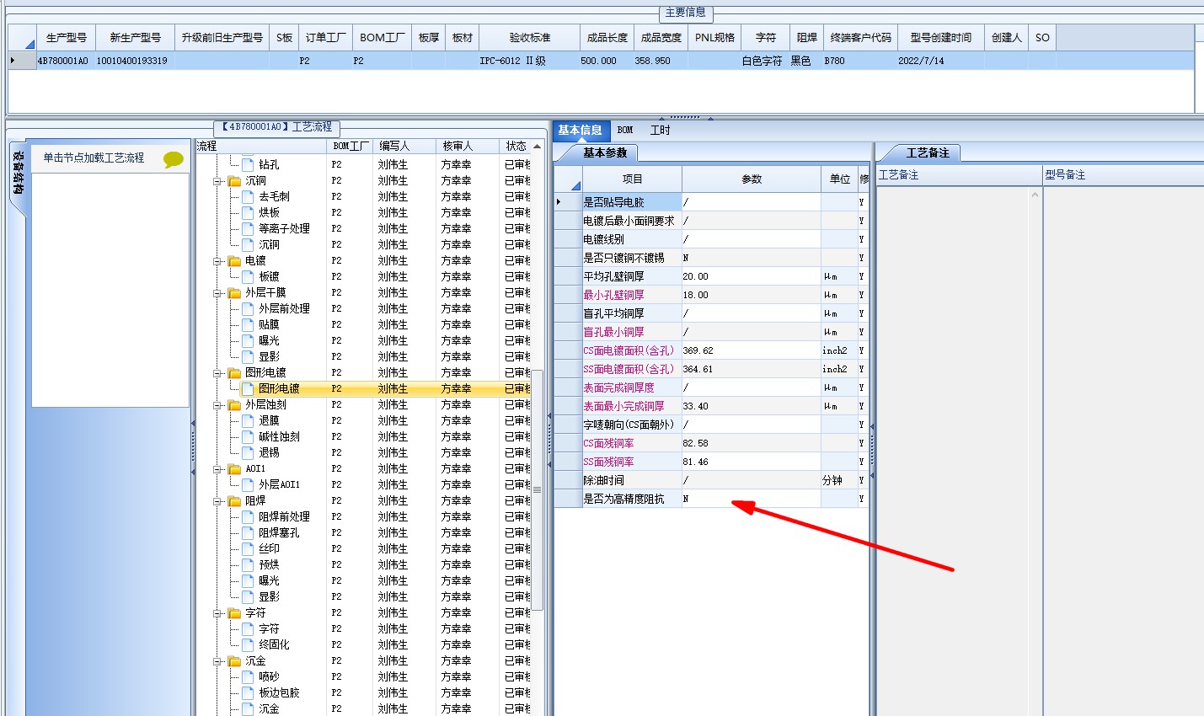Click the document icon beside 预烘
Viewport: 1204px width, 716px height.
click(248, 564)
